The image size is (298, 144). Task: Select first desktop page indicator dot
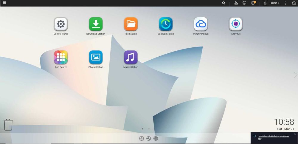click(142, 129)
